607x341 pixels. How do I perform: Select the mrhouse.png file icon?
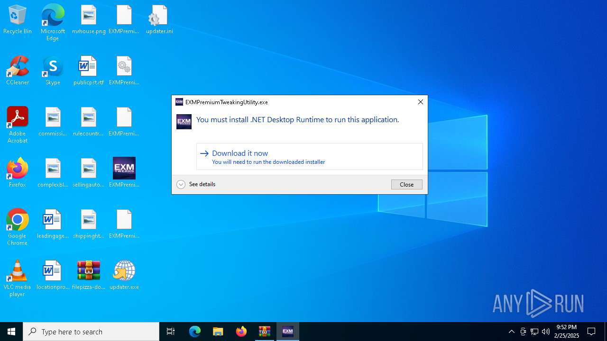coord(89,19)
